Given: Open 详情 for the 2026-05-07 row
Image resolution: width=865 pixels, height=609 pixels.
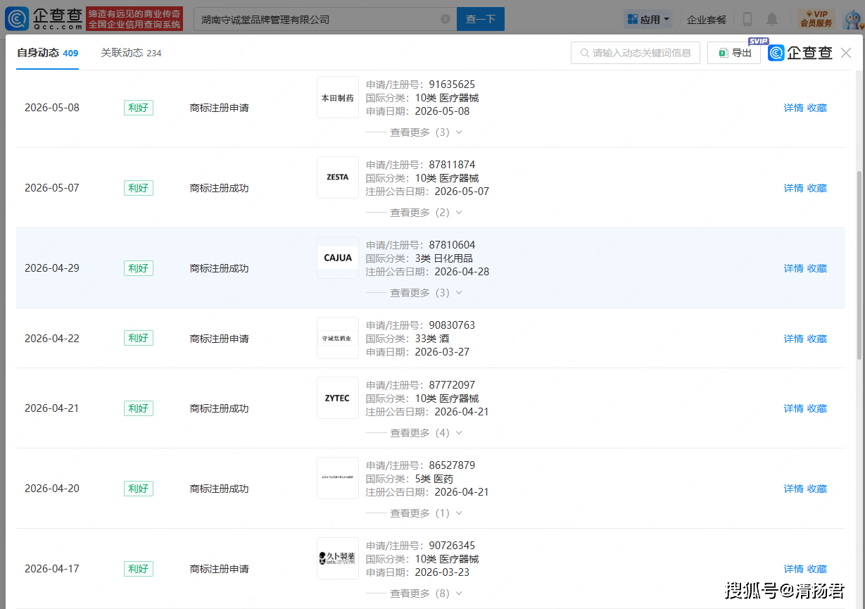Looking at the screenshot, I should click(793, 188).
